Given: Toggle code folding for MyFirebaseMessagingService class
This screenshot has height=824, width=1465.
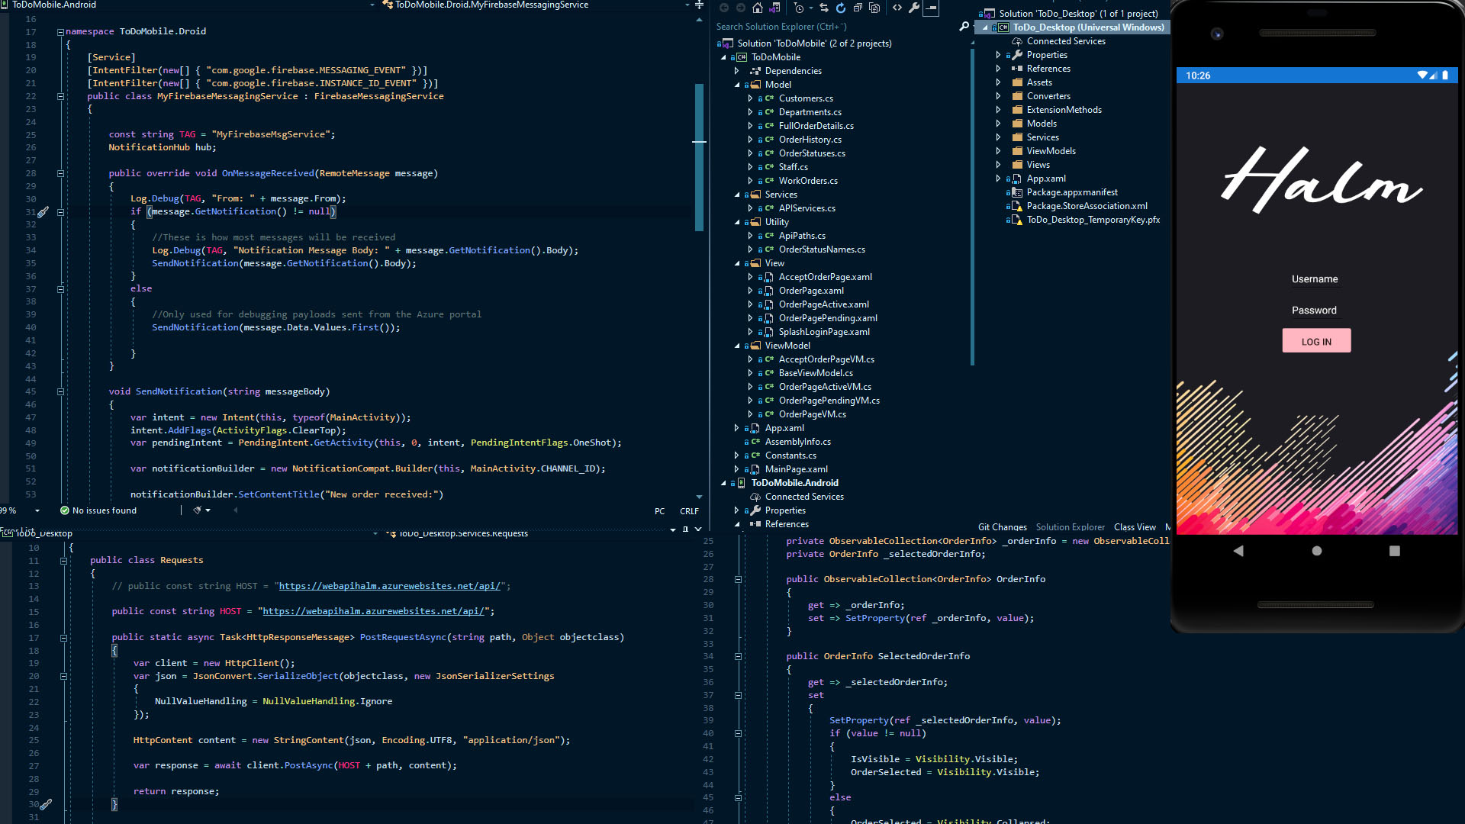Looking at the screenshot, I should [x=60, y=97].
